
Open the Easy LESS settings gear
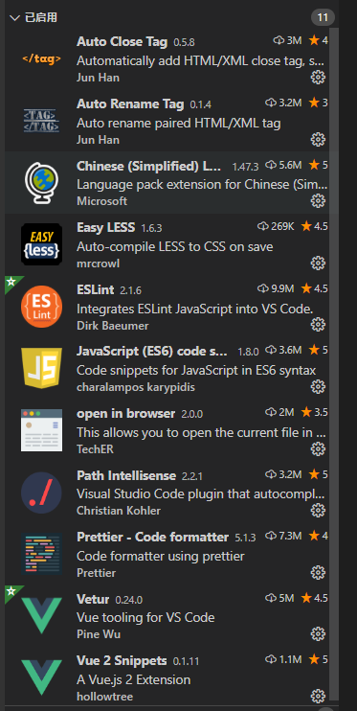[318, 263]
